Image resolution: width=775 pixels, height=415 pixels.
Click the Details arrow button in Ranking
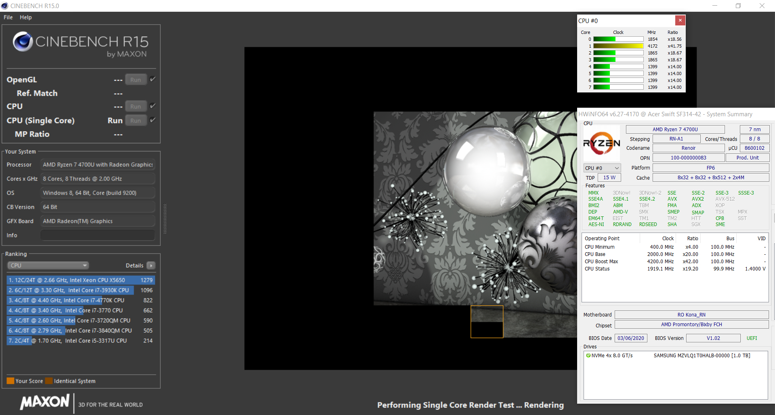(151, 265)
